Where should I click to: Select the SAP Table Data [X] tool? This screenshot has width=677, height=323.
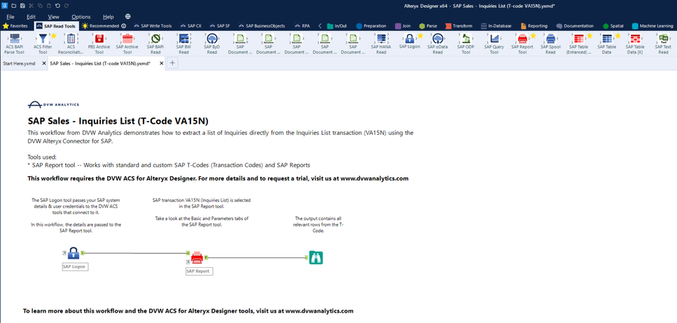pyautogui.click(x=635, y=43)
